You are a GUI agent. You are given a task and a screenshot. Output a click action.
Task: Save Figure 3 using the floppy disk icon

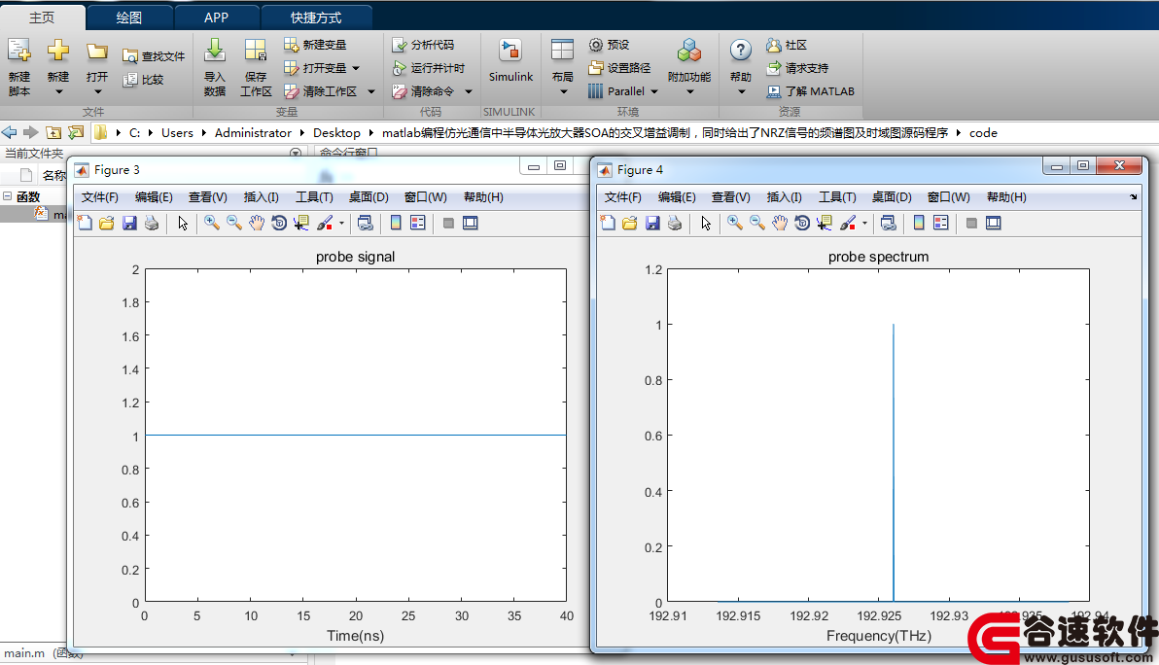129,224
